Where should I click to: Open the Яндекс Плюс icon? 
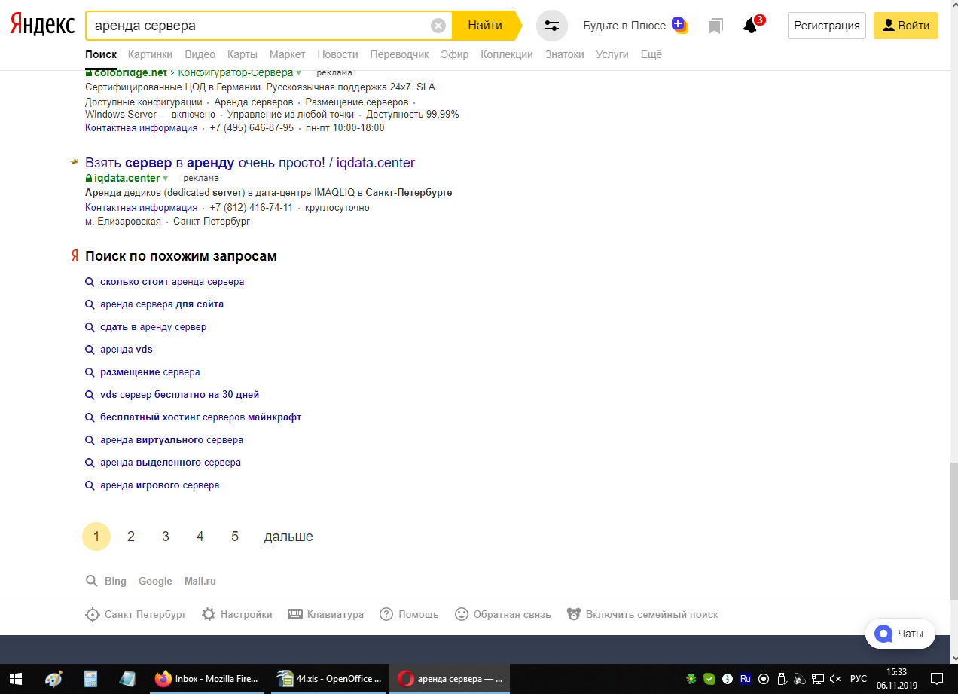point(680,26)
